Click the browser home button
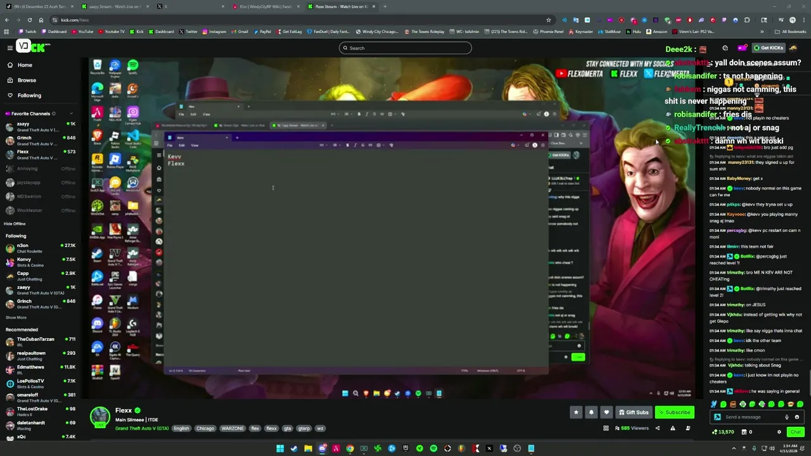Viewport: 811px width, 456px height. pos(41,20)
